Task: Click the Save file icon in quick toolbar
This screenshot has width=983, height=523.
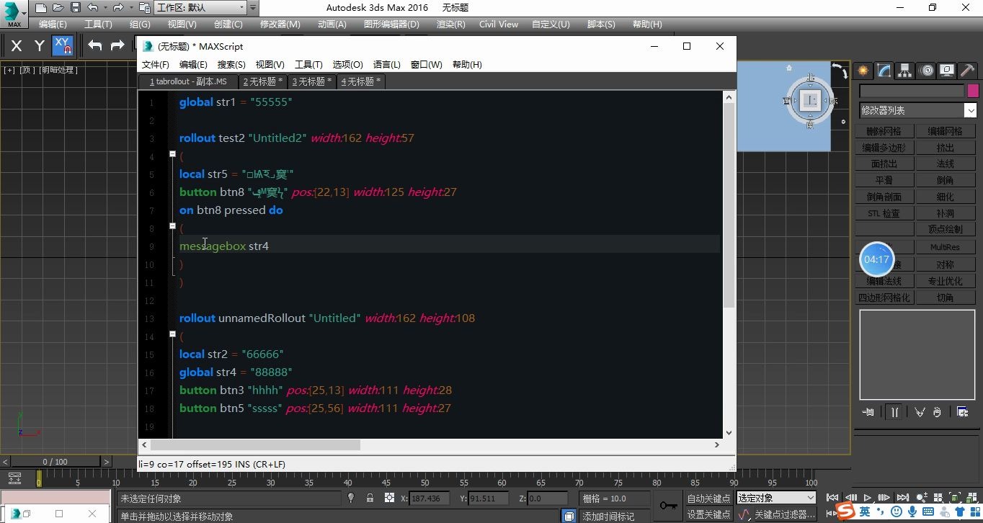Action: [x=76, y=8]
